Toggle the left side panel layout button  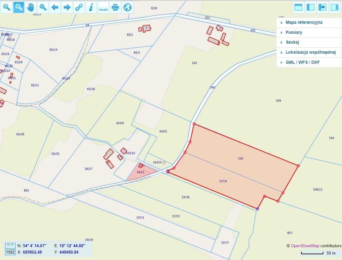pyautogui.click(x=310, y=7)
